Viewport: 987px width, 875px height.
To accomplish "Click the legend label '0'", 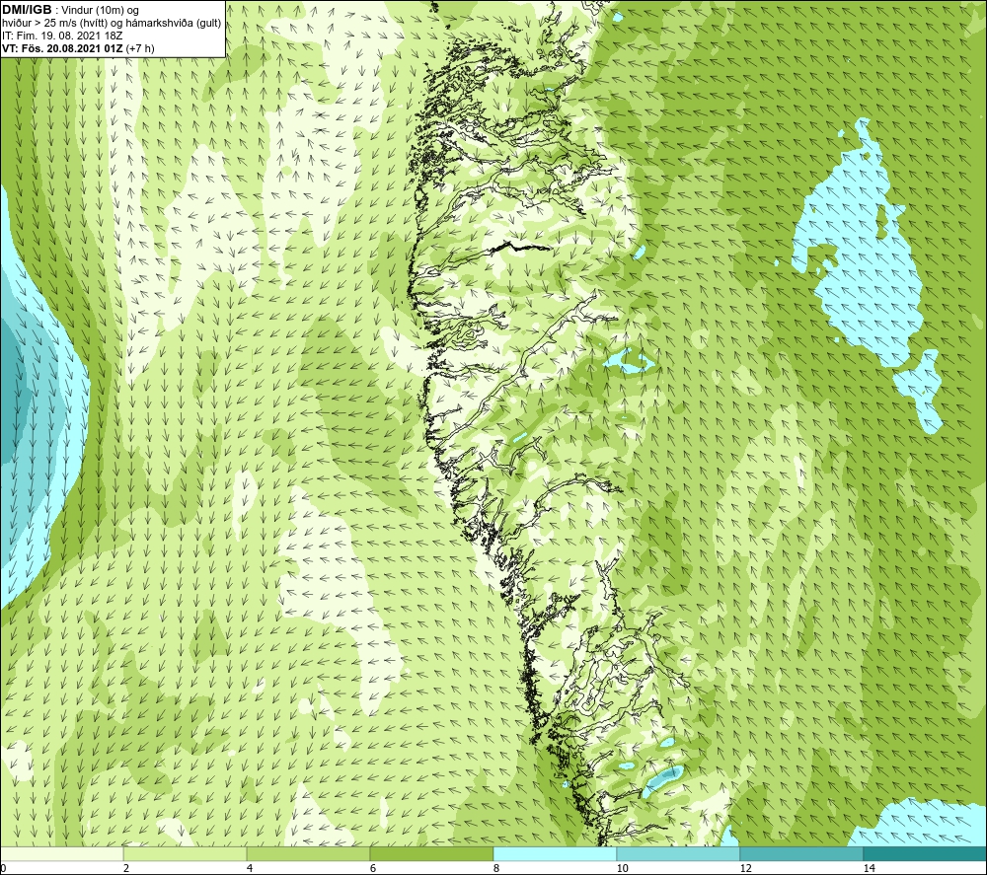I will (x=3, y=868).
